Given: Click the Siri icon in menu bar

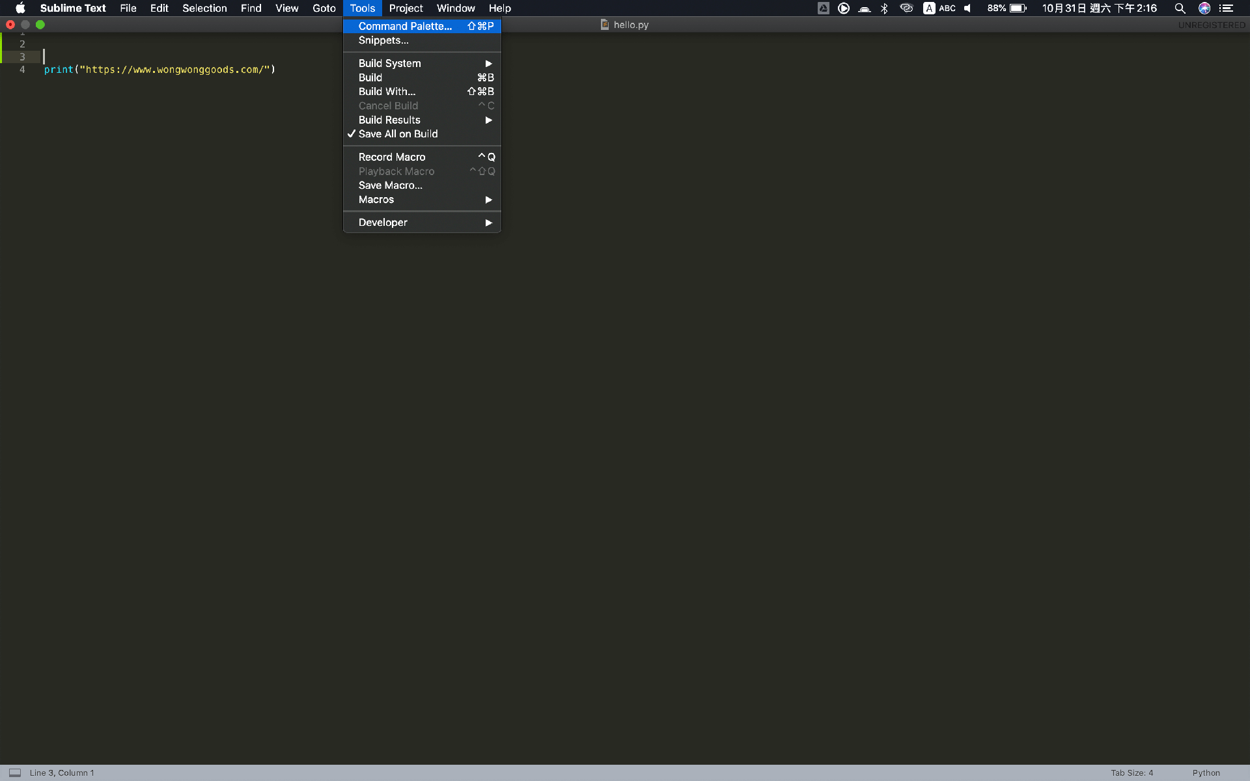Looking at the screenshot, I should coord(1204,8).
